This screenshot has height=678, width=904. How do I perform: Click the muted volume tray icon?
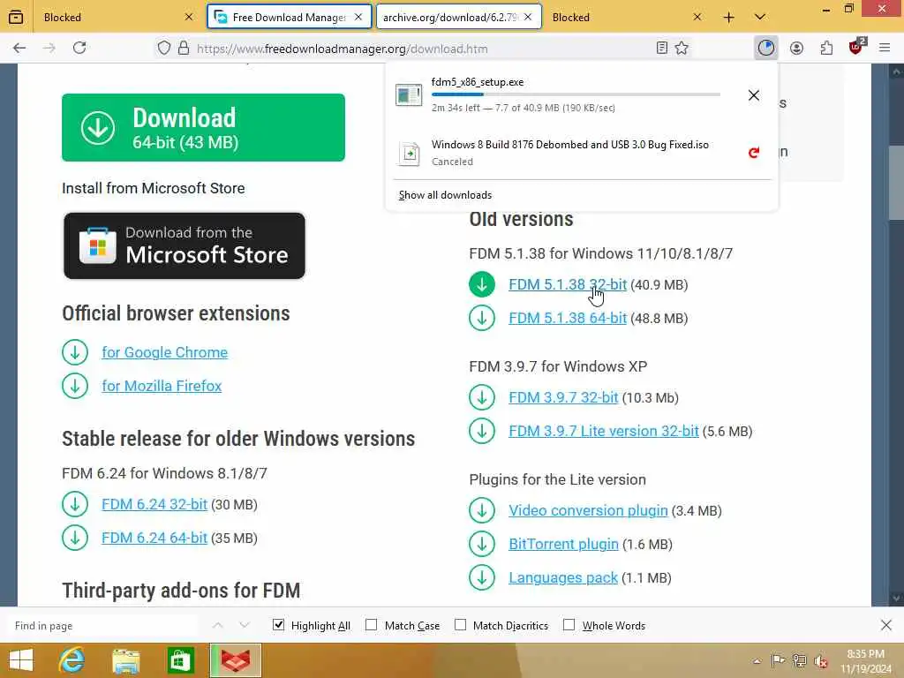(821, 661)
